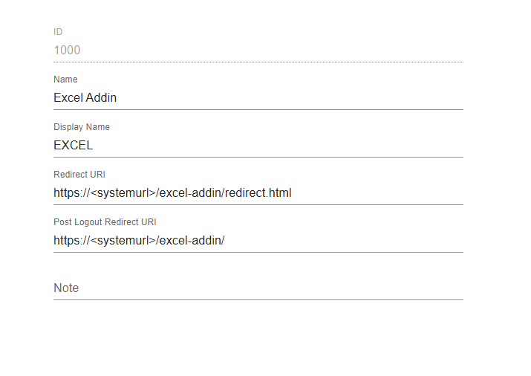Click "https://" at start of Post Logout URI
This screenshot has height=376, width=531.
tap(71, 241)
